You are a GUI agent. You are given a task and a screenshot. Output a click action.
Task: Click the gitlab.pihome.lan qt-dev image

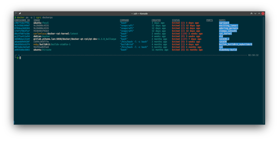(75, 39)
